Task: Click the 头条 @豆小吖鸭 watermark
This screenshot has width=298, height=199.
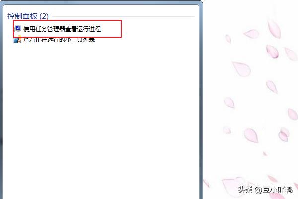Action: coord(265,190)
